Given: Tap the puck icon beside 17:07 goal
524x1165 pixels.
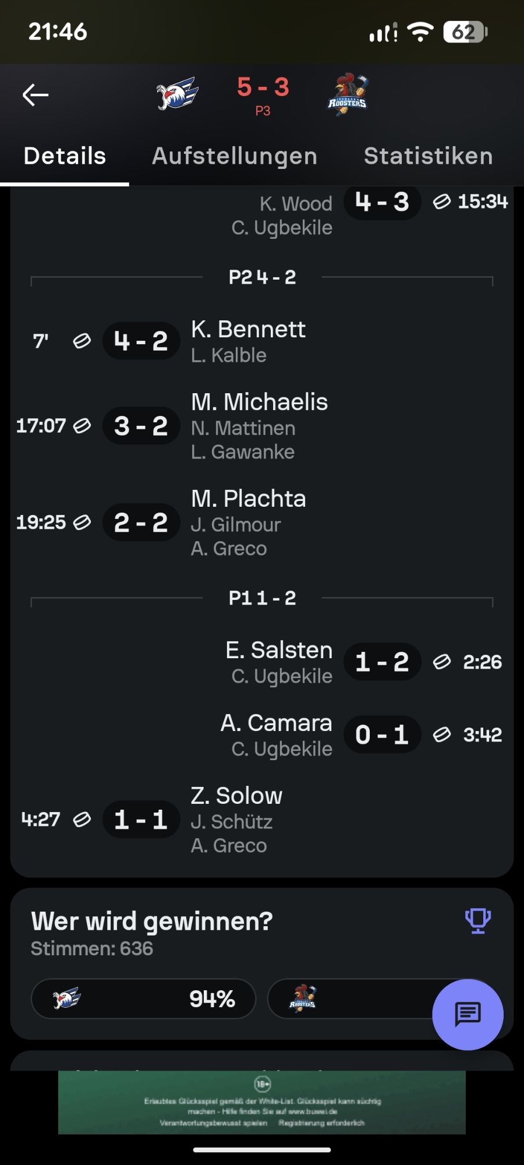Looking at the screenshot, I should point(82,426).
